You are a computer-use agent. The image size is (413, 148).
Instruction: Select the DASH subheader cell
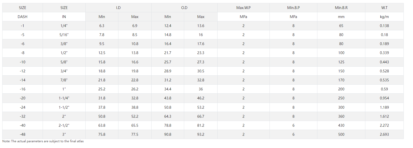coord(23,17)
